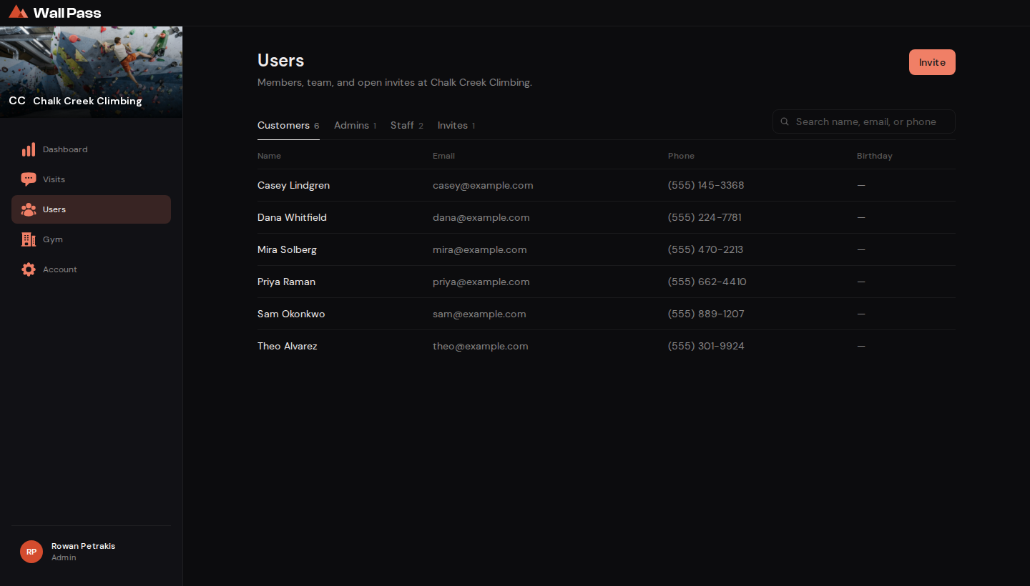Click phone number (555) 662-4410
This screenshot has width=1030, height=586.
point(707,282)
